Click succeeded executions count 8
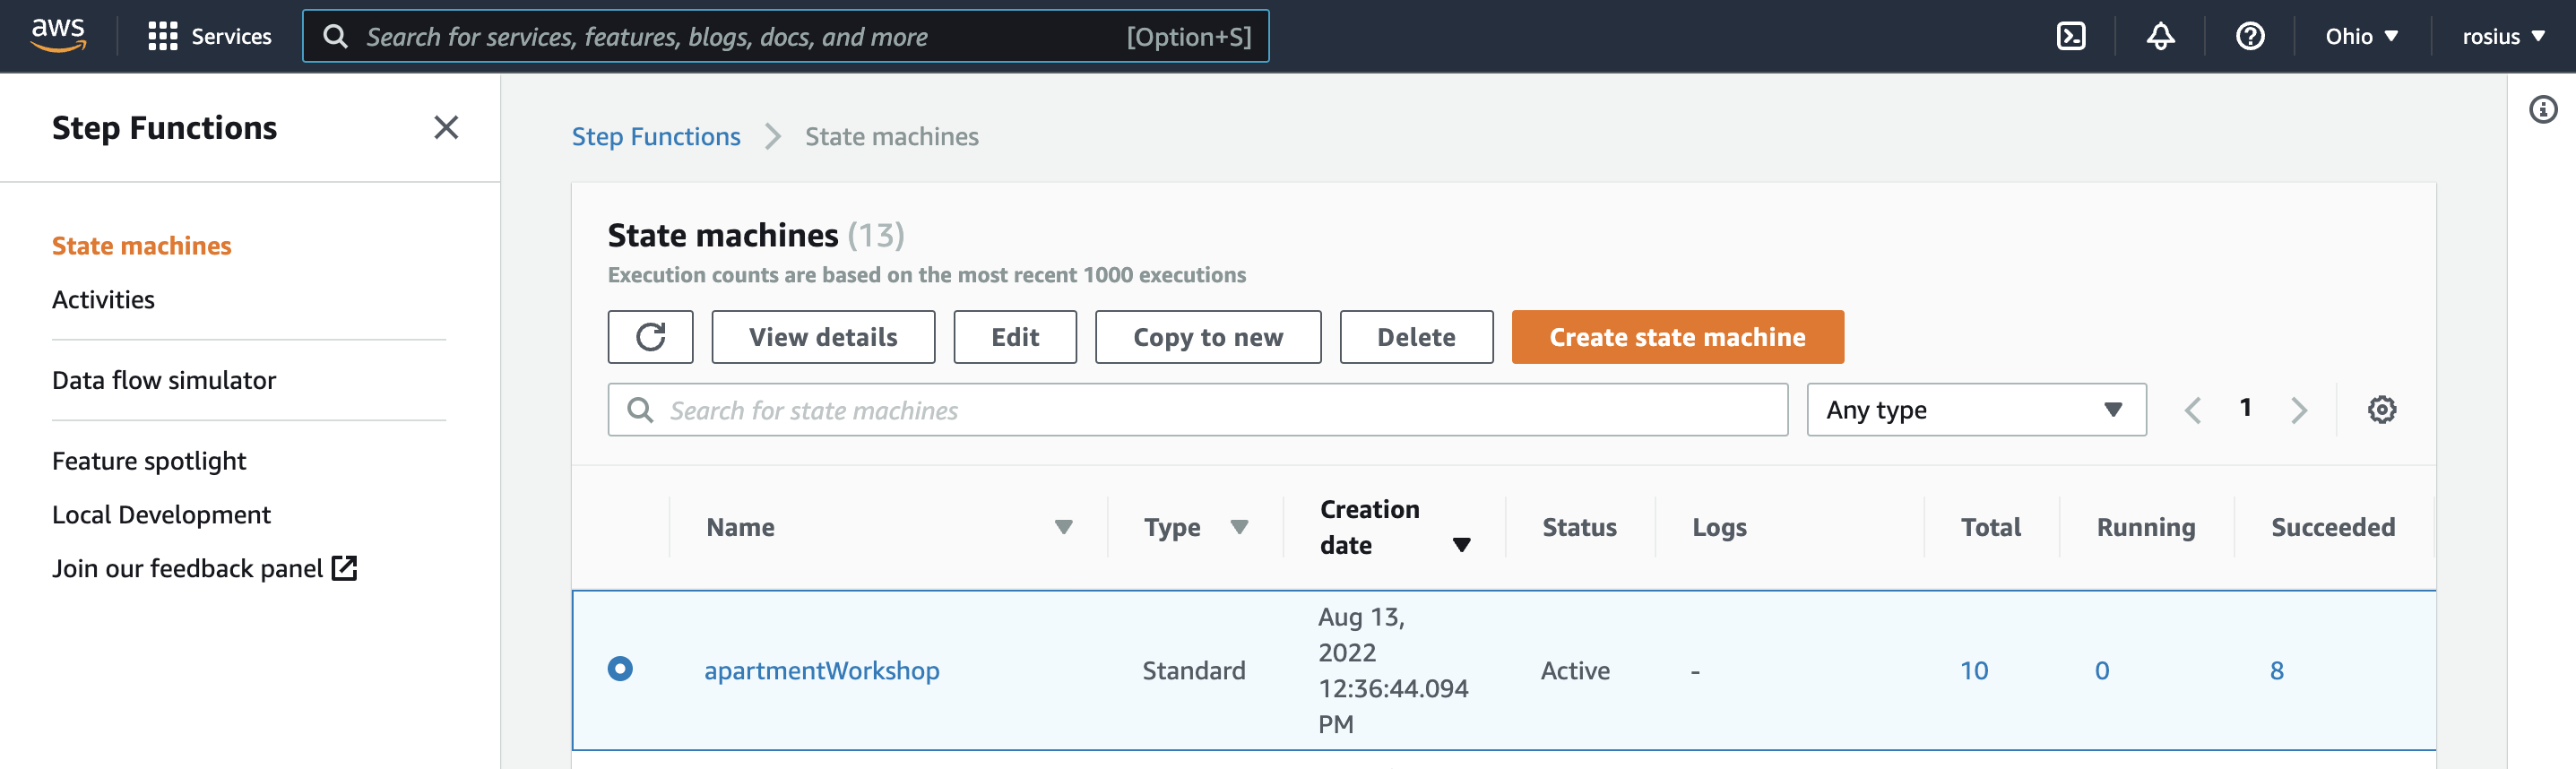Viewport: 2576px width, 769px height. tap(2276, 670)
